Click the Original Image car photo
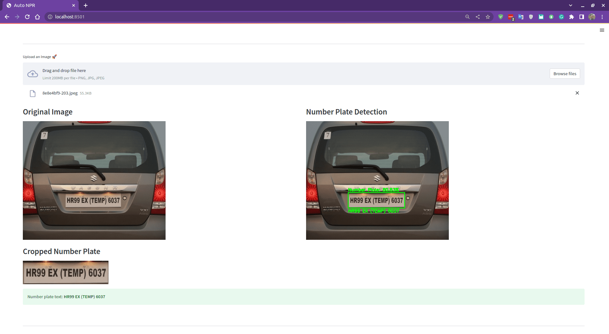The width and height of the screenshot is (609, 334). tap(94, 180)
